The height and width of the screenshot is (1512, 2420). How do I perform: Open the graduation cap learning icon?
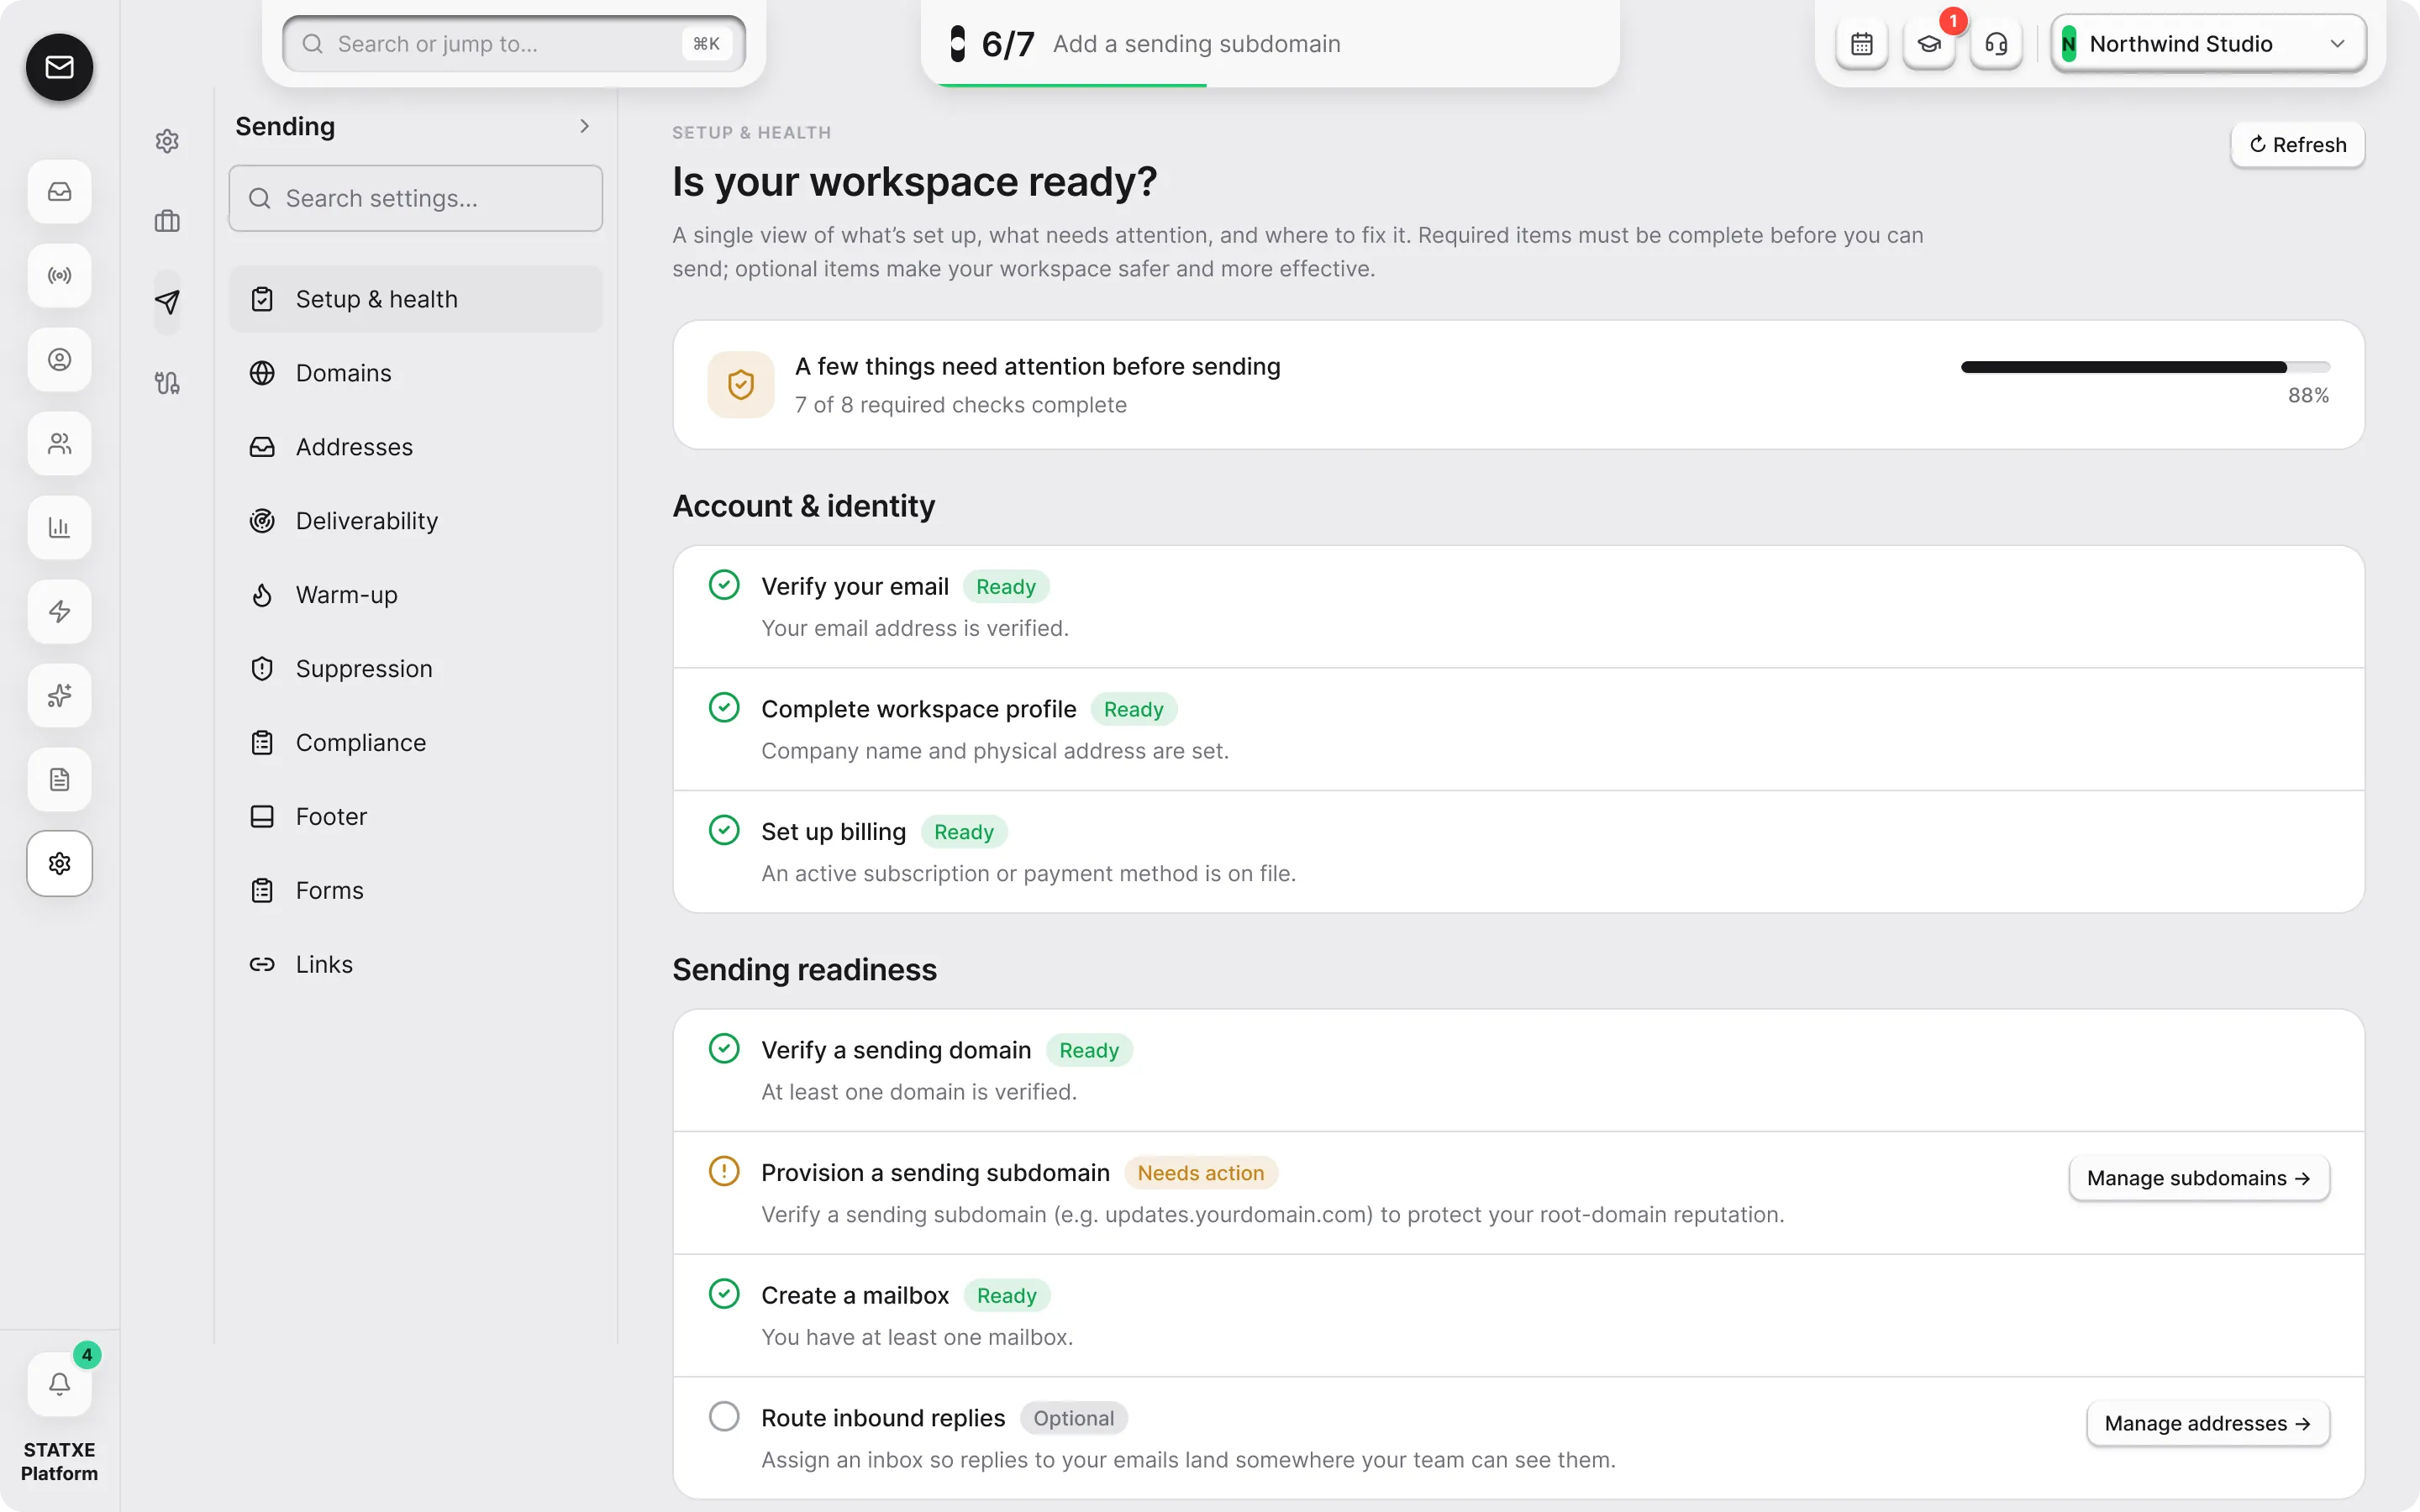[1929, 44]
